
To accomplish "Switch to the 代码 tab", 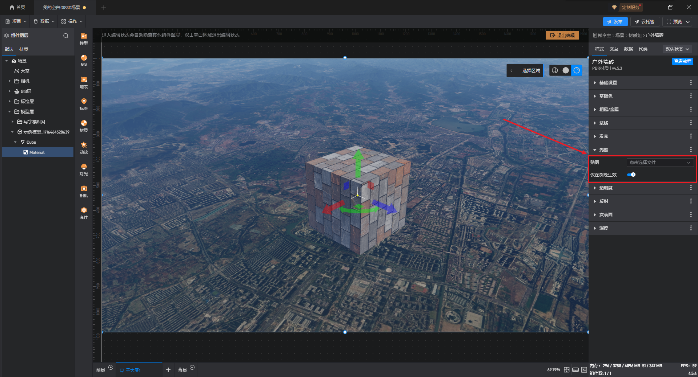I will point(643,49).
